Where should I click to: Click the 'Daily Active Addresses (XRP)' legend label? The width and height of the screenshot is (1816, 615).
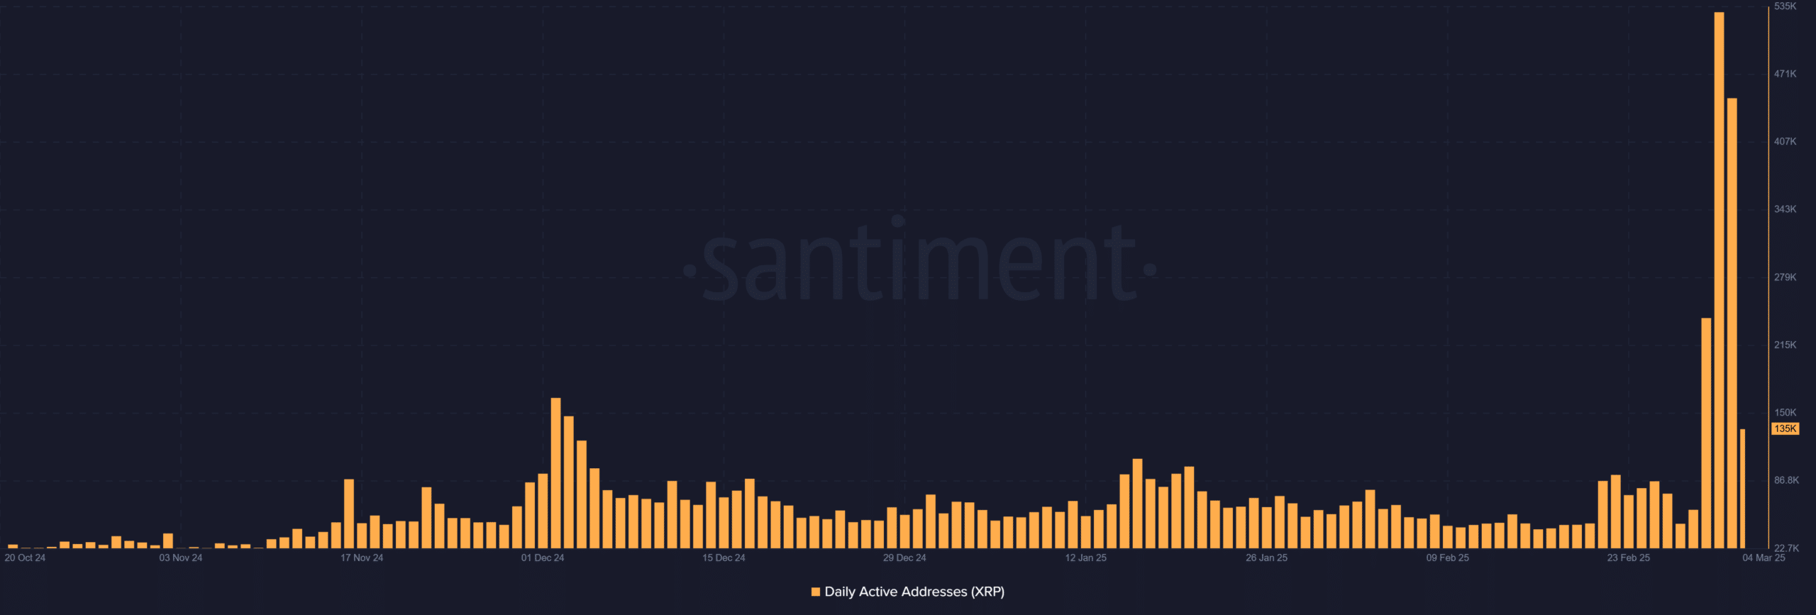click(914, 592)
